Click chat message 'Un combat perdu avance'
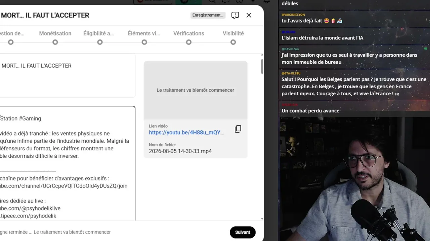 click(310, 111)
